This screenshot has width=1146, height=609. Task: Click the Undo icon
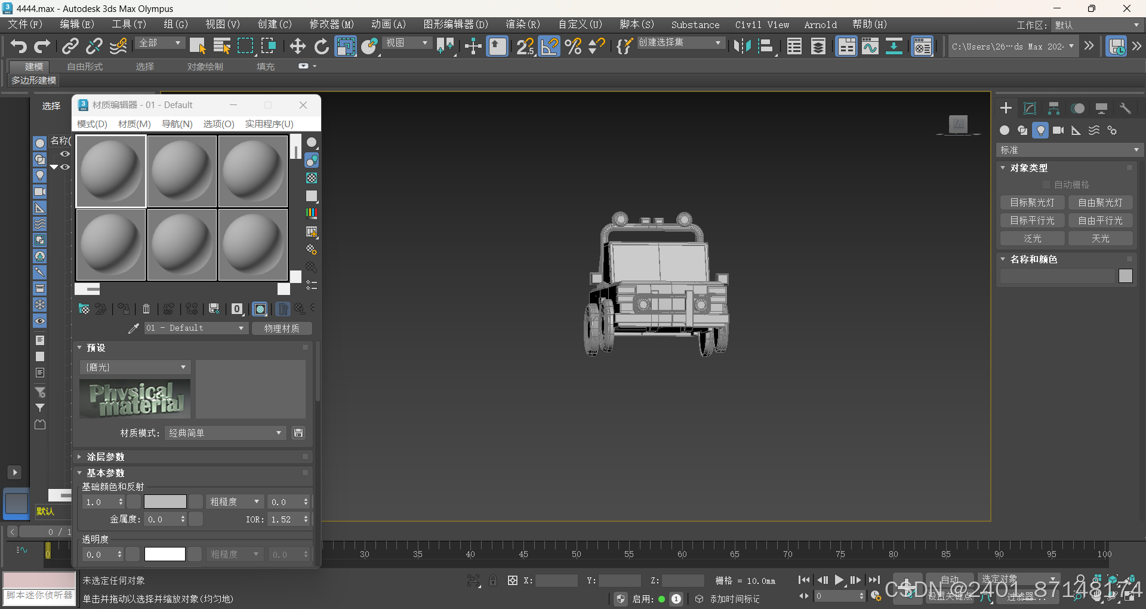point(17,46)
